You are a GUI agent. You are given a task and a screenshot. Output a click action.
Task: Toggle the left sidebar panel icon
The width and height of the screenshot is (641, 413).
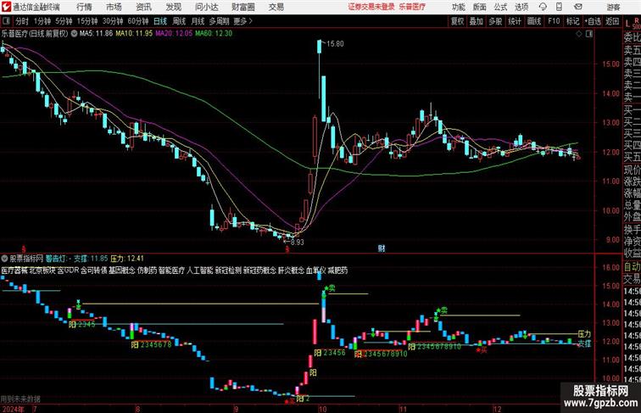click(6, 21)
